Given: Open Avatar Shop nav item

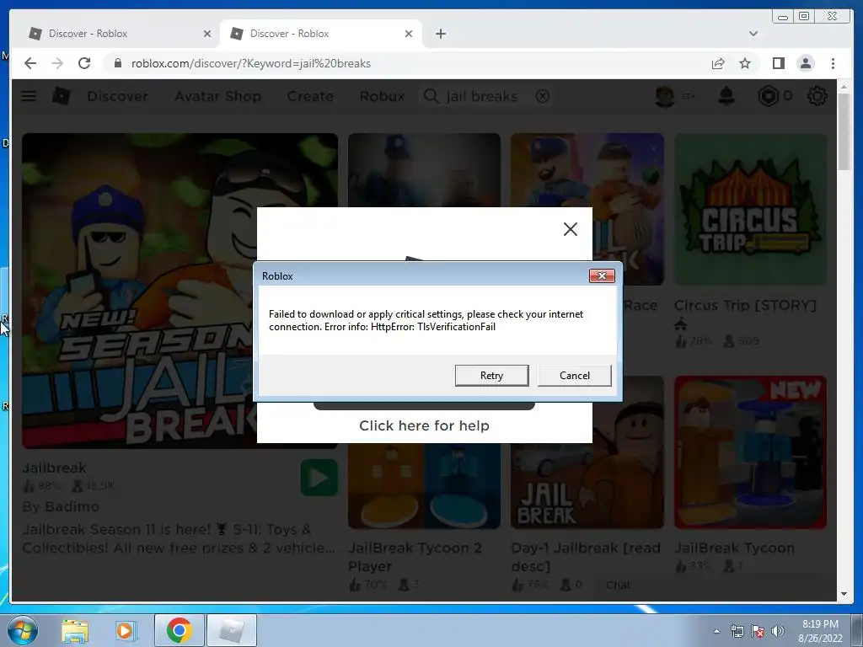Looking at the screenshot, I should tap(217, 96).
